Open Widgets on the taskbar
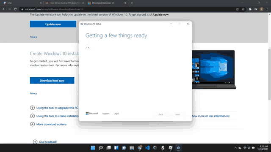Screen dimensions: 271x152 pos(116,148)
